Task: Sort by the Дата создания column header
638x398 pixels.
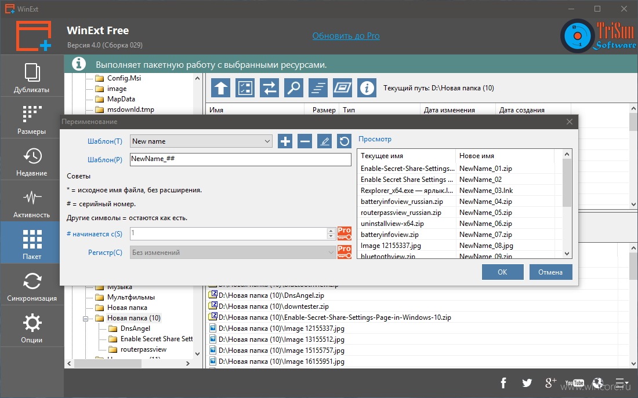Action: [533, 109]
